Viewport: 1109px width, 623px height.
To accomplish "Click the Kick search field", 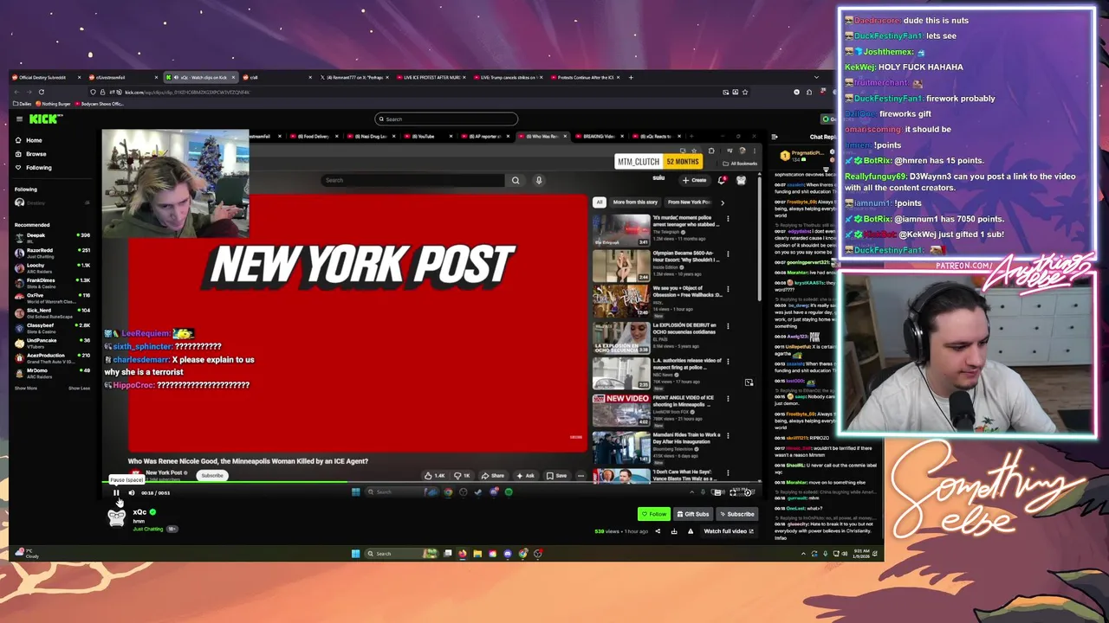I will point(446,119).
